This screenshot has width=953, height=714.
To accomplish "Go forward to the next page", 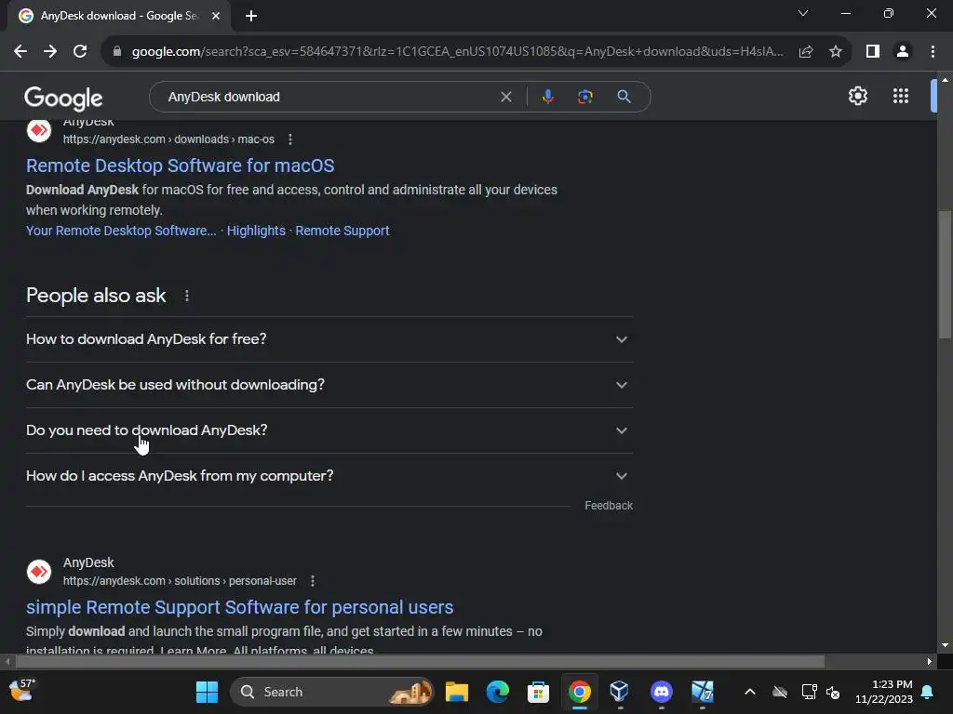I will pyautogui.click(x=50, y=52).
